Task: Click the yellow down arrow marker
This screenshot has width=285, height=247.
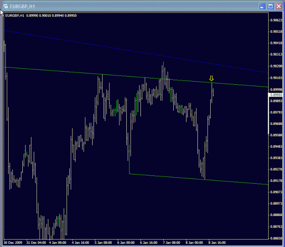Action: [211, 78]
